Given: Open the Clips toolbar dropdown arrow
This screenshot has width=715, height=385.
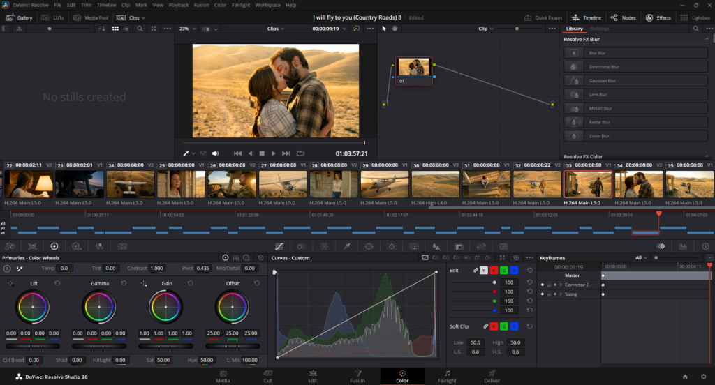Looking at the screenshot, I should [x=143, y=17].
